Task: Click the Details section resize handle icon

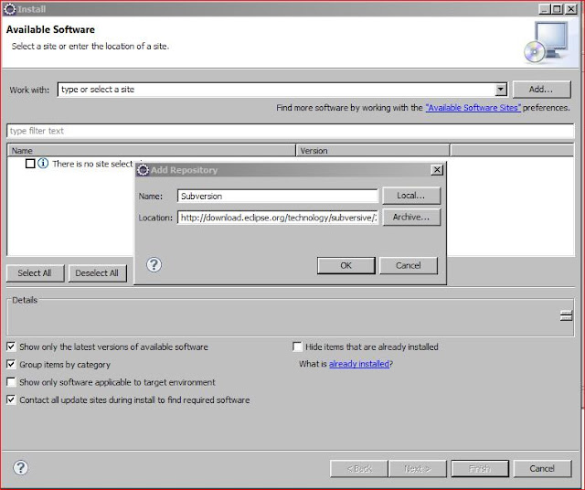Action: (566, 315)
